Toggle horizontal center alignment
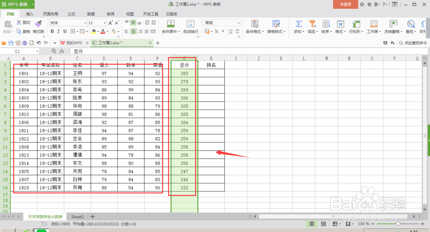Image resolution: width=430 pixels, height=232 pixels. 133,31
